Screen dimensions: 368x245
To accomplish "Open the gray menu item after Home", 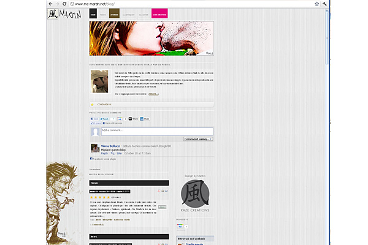I will click(103, 15).
